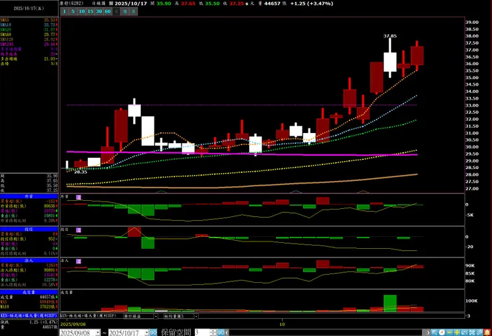
Task: Toggle the foreign investors panel settings icon
Action: 78,197
